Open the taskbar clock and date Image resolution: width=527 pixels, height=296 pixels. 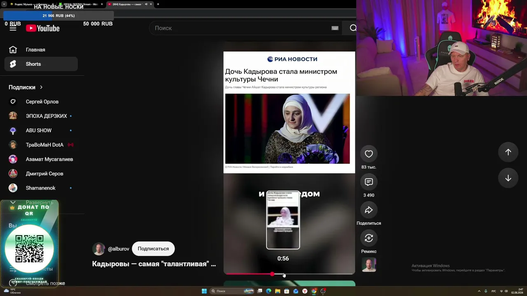(518, 291)
